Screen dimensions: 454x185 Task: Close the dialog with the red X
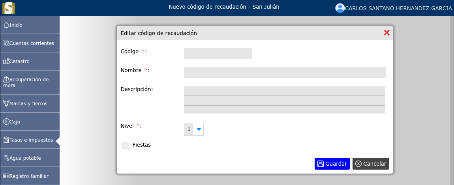pyautogui.click(x=386, y=32)
